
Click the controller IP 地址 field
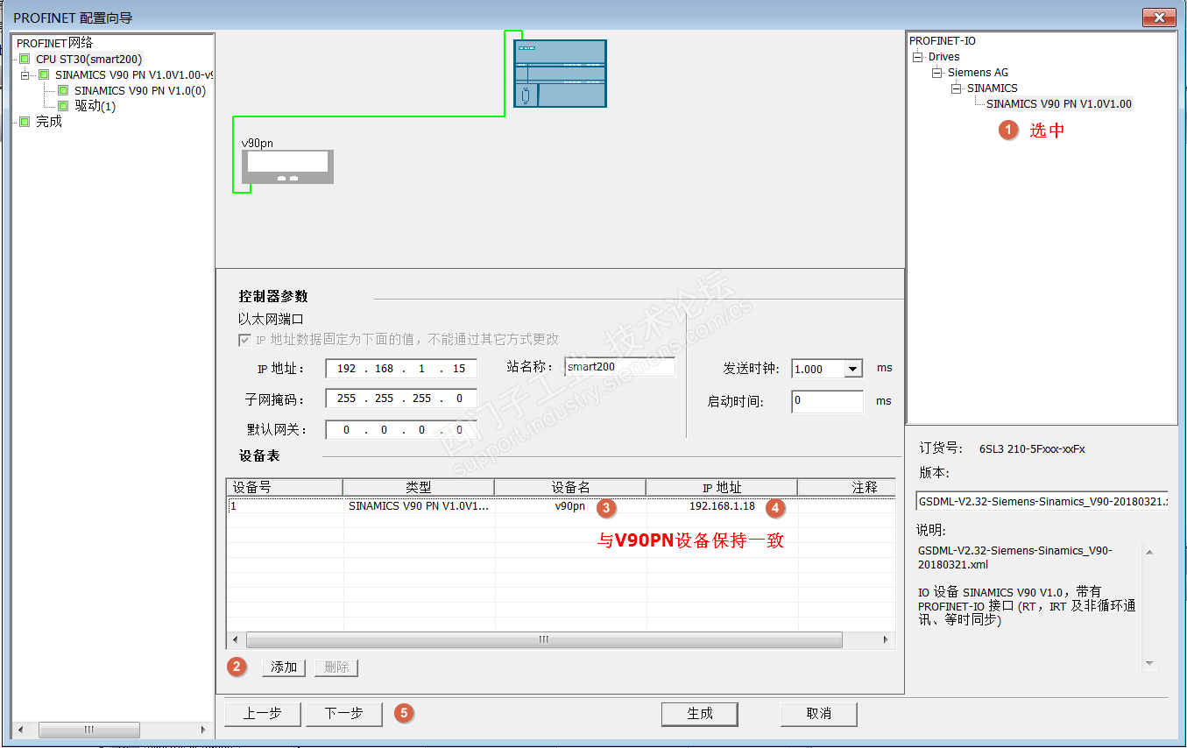(x=401, y=369)
